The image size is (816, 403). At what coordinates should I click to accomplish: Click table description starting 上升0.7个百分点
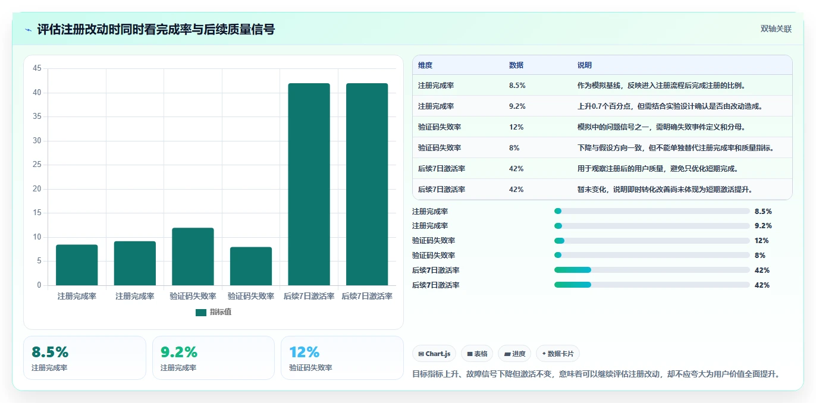pyautogui.click(x=670, y=106)
